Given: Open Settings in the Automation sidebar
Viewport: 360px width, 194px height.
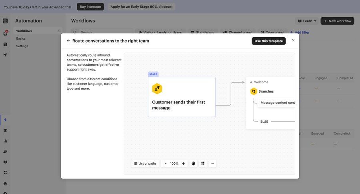Looking at the screenshot, I should (22, 46).
